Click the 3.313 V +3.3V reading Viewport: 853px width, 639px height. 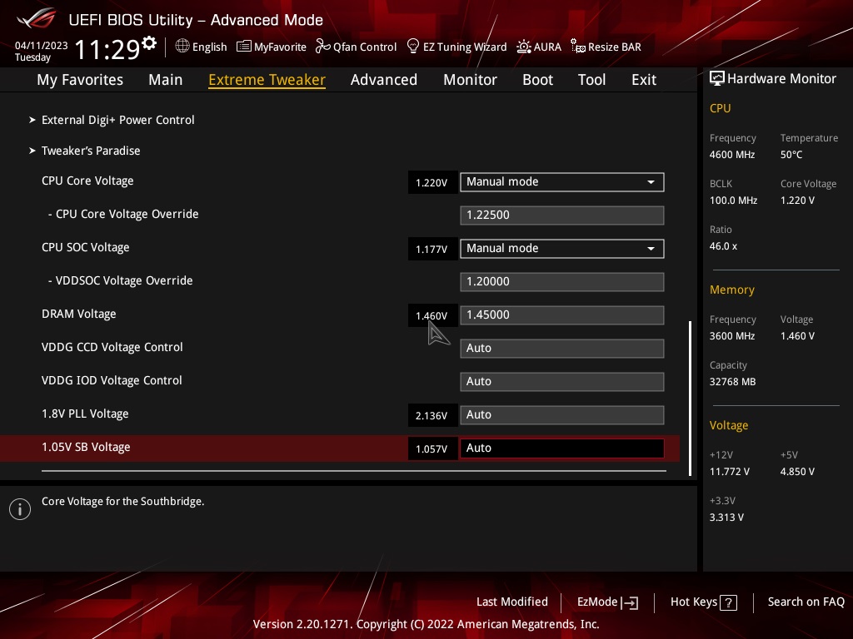(726, 518)
